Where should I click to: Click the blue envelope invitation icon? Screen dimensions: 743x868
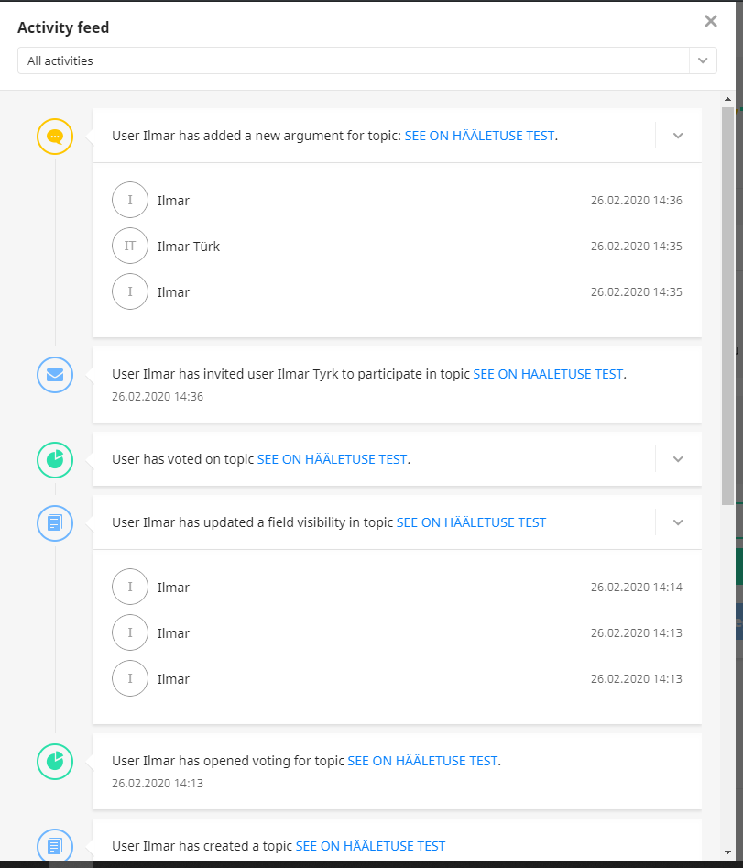54,375
